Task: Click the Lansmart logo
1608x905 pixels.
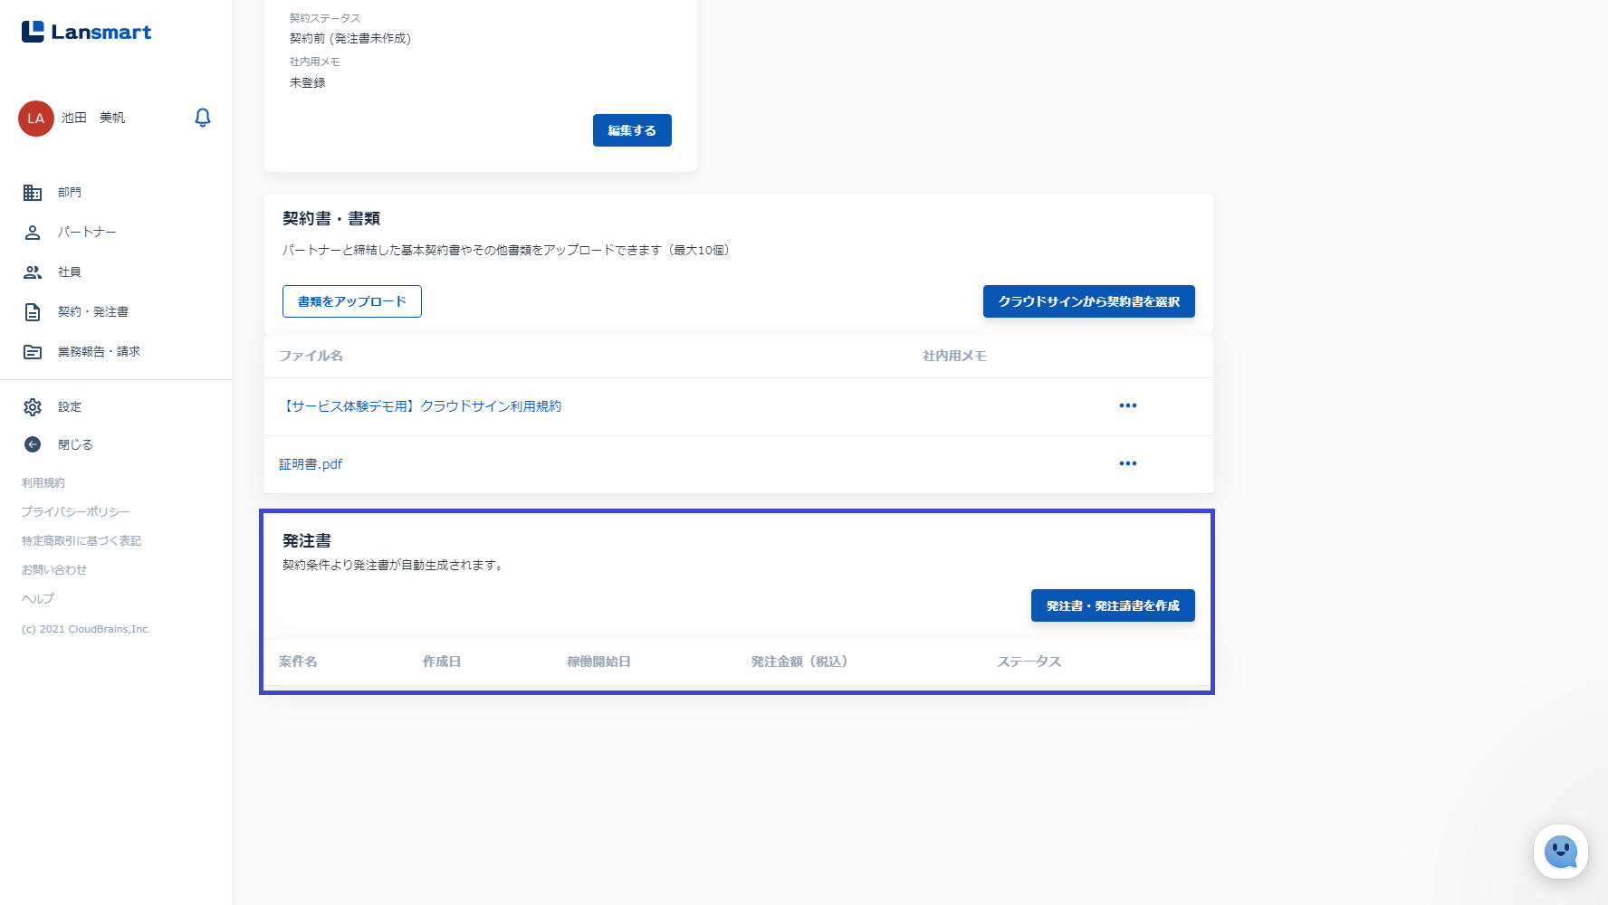Action: (87, 33)
